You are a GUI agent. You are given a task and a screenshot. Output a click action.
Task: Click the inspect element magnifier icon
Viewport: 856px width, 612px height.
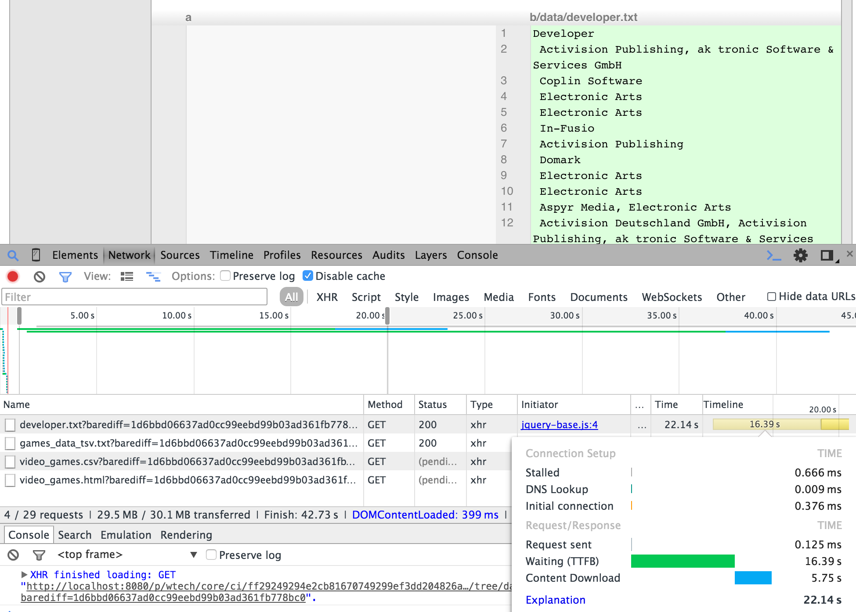pos(13,255)
